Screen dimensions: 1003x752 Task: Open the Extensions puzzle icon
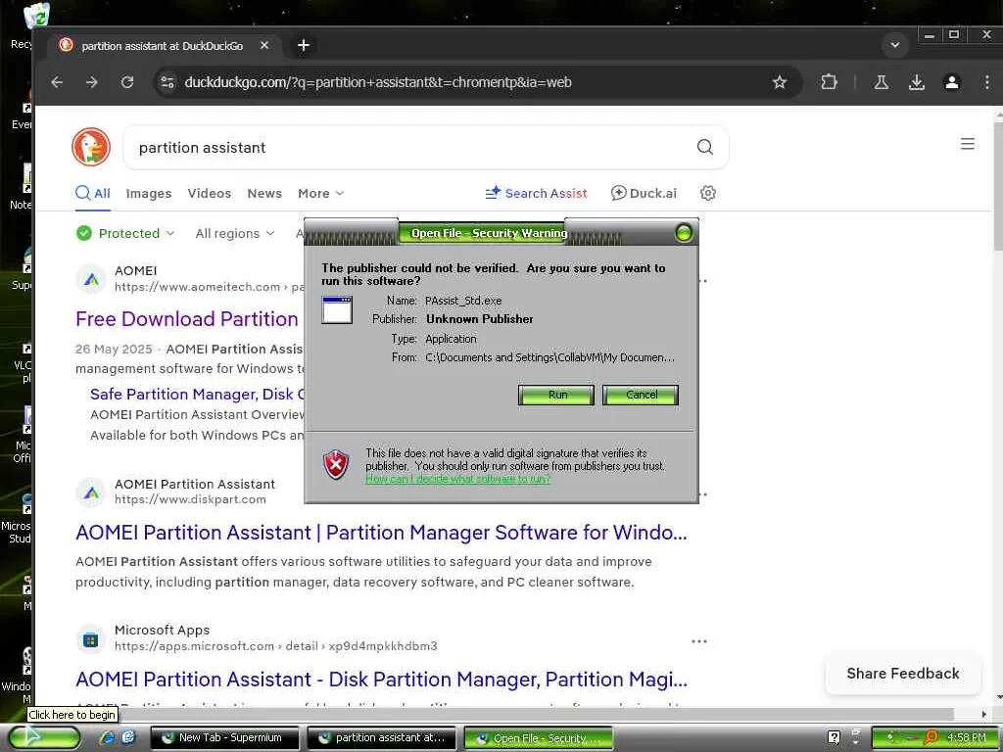(x=829, y=82)
